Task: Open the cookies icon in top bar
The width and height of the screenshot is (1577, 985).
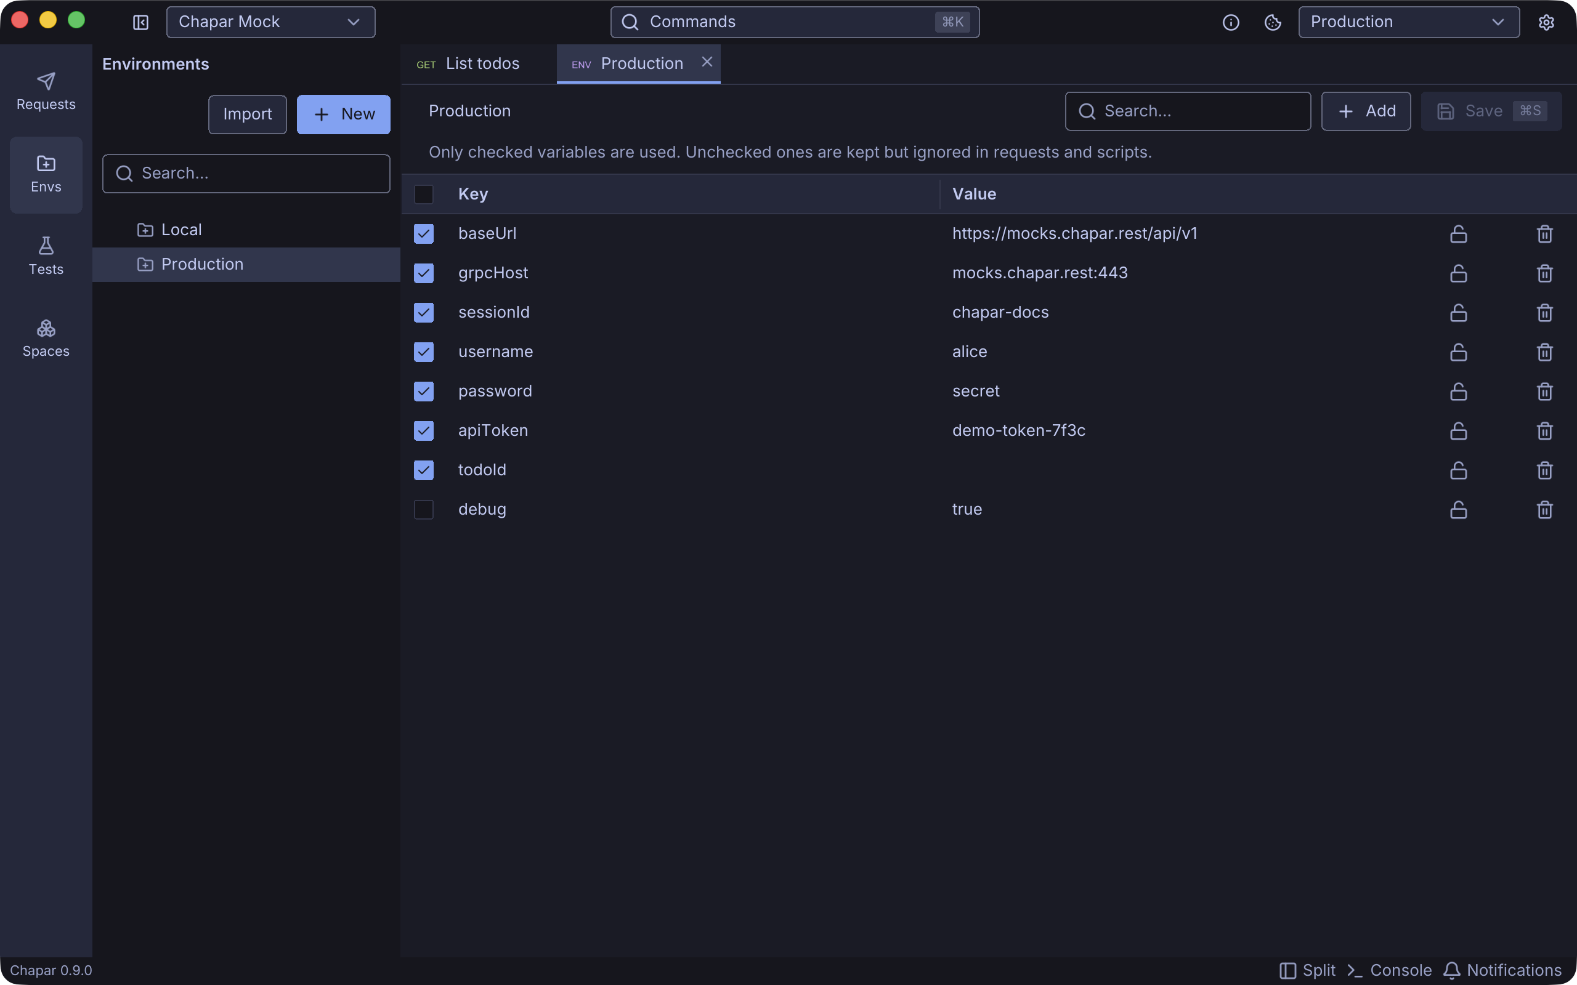Action: point(1273,22)
